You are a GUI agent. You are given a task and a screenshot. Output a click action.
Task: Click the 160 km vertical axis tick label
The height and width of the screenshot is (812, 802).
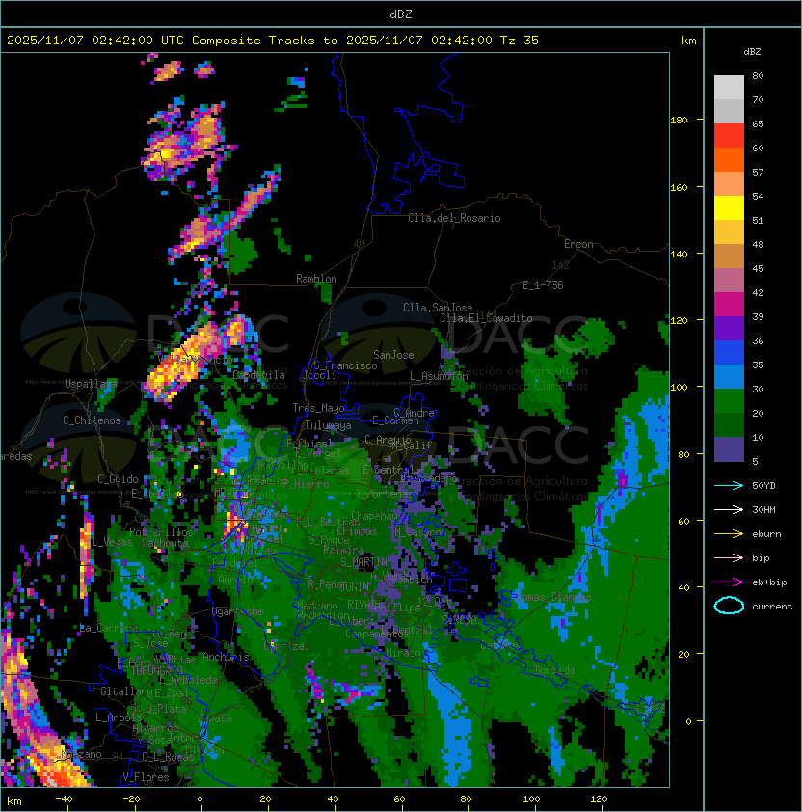[x=679, y=187]
